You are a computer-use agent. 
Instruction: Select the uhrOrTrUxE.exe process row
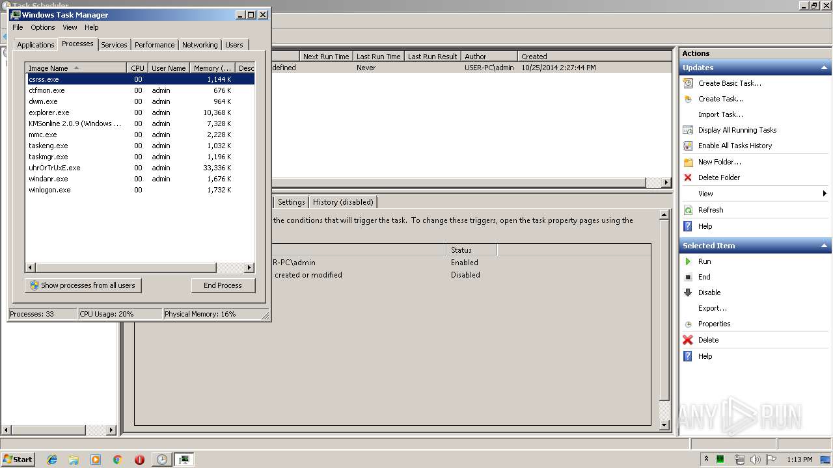tap(140, 168)
